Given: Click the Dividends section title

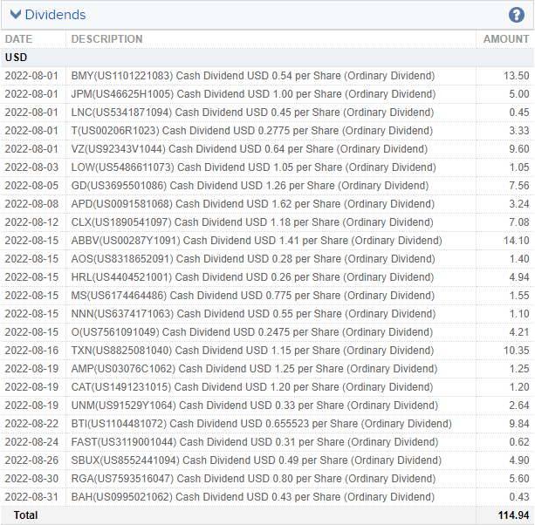Looking at the screenshot, I should pos(55,15).
